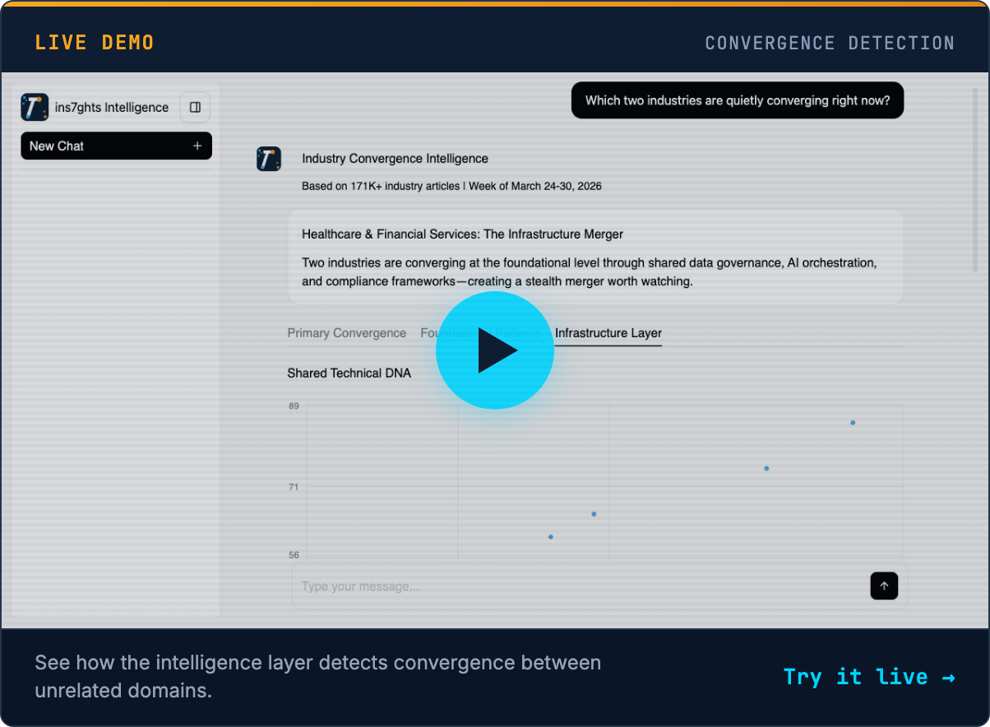This screenshot has width=990, height=727.
Task: Click the chart axis value 71
Action: pos(294,487)
